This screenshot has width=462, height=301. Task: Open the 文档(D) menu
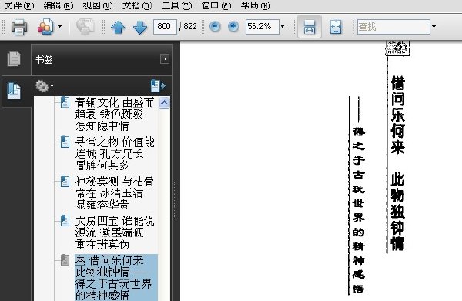click(x=137, y=5)
